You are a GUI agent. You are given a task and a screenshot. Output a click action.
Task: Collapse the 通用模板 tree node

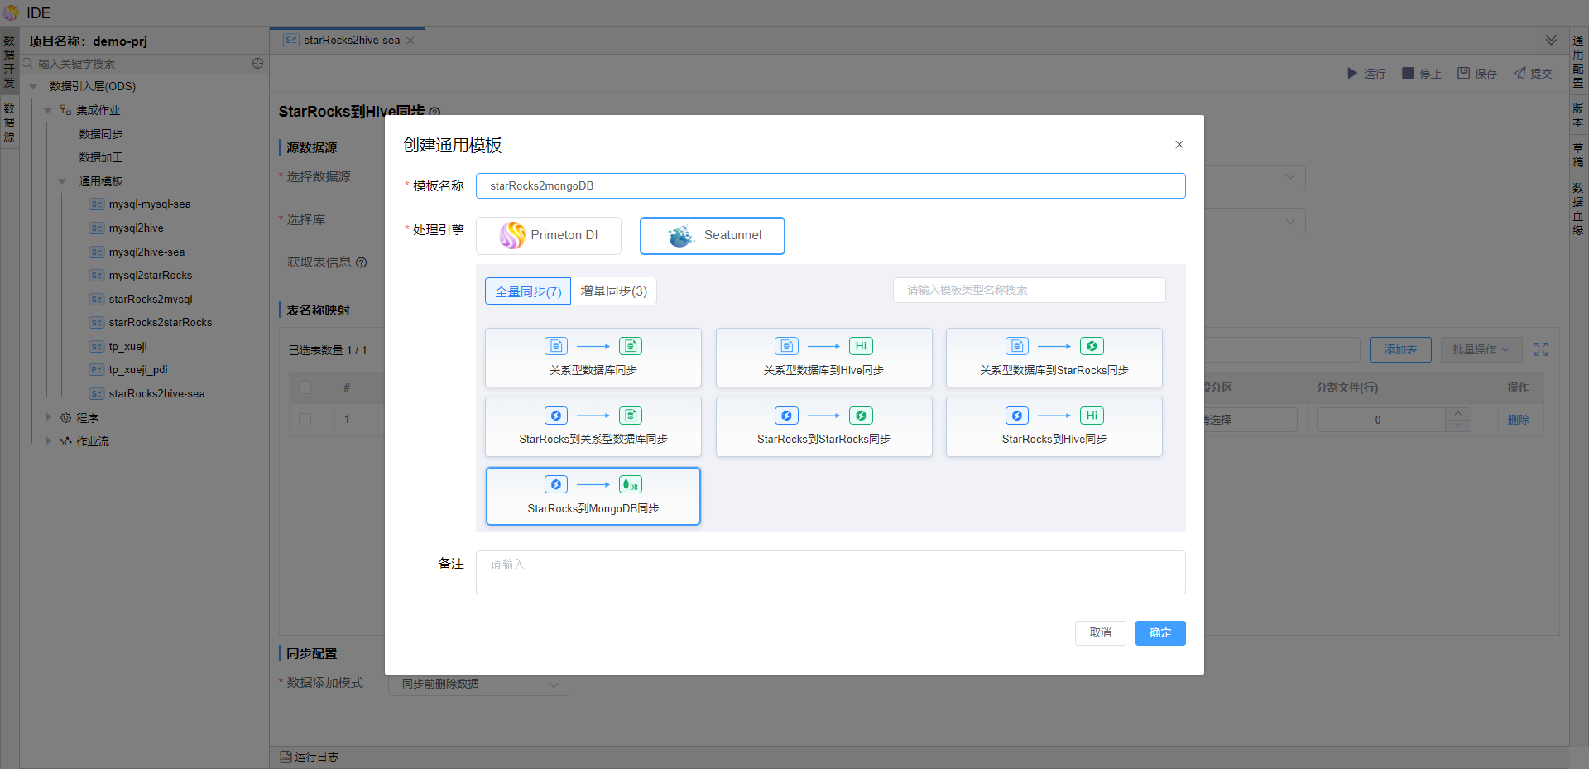point(62,181)
